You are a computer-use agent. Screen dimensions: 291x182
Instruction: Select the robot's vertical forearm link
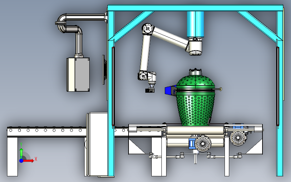[145, 53]
